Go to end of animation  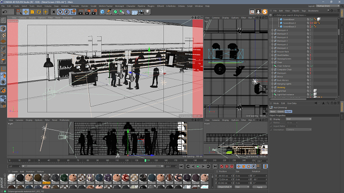[x=215, y=167]
